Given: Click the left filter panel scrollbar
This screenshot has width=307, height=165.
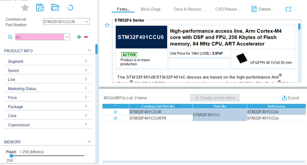Looking at the screenshot, I should click(96, 49).
